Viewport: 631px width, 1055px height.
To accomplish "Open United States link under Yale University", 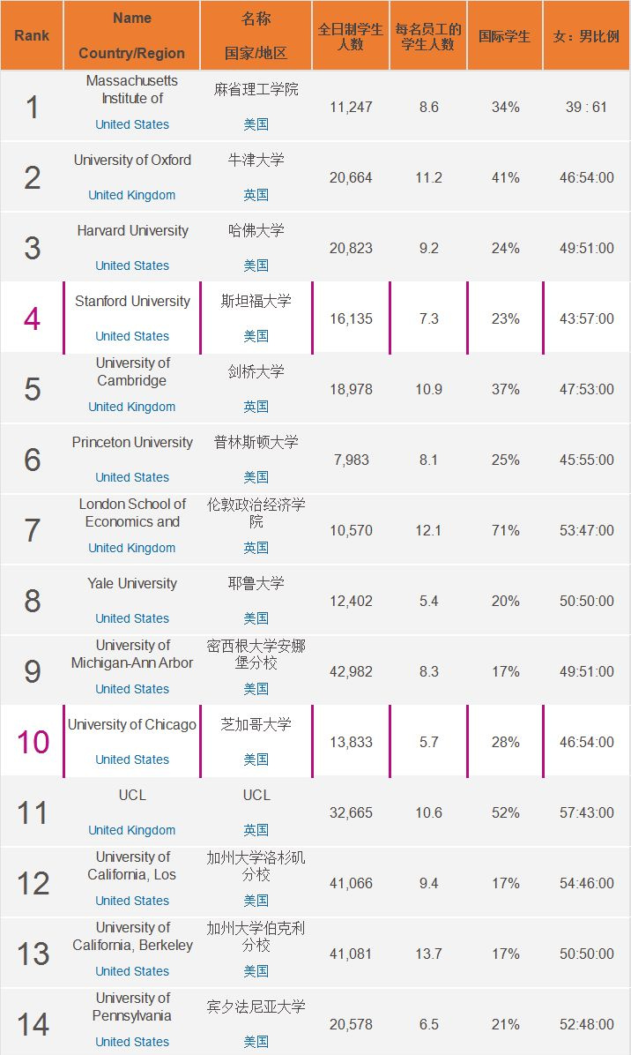I will pos(132,618).
